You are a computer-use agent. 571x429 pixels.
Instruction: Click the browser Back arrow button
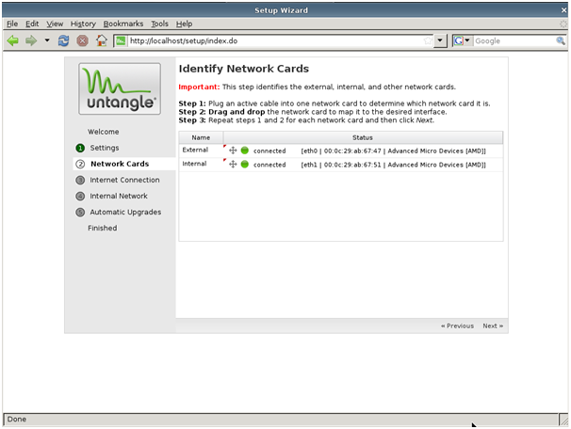(13, 40)
